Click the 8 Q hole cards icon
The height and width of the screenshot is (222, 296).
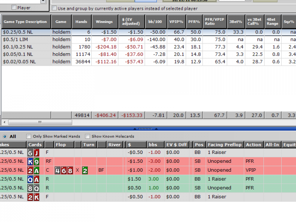[33, 188]
